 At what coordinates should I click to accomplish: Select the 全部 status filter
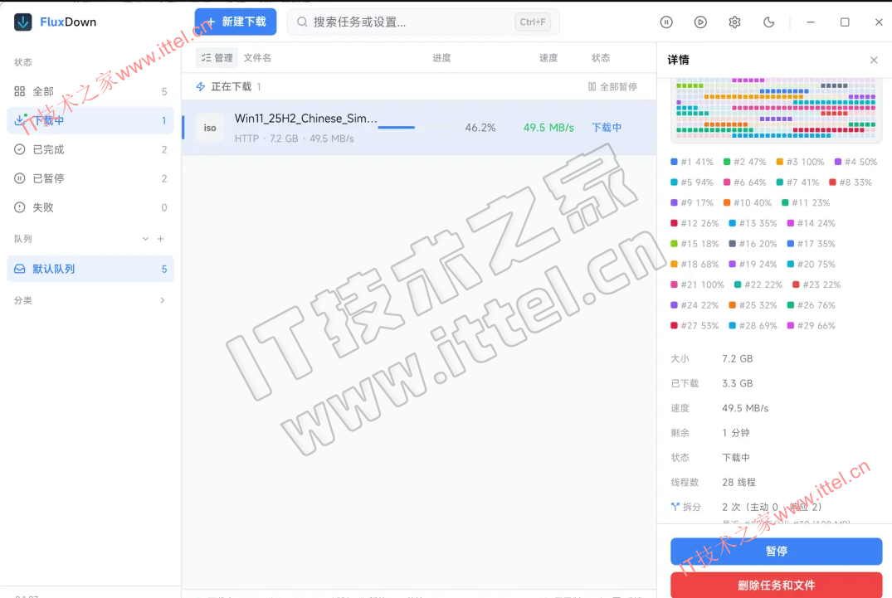(x=90, y=91)
